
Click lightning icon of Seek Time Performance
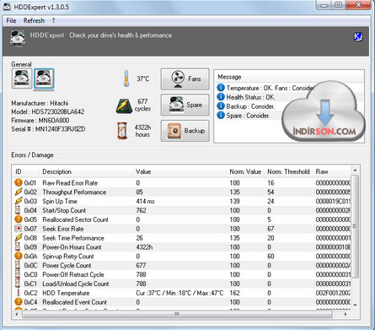coord(19,238)
